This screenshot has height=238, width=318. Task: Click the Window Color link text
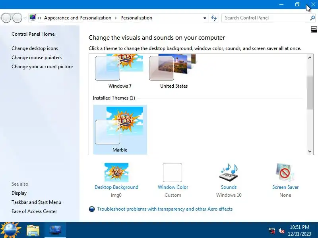pyautogui.click(x=173, y=187)
